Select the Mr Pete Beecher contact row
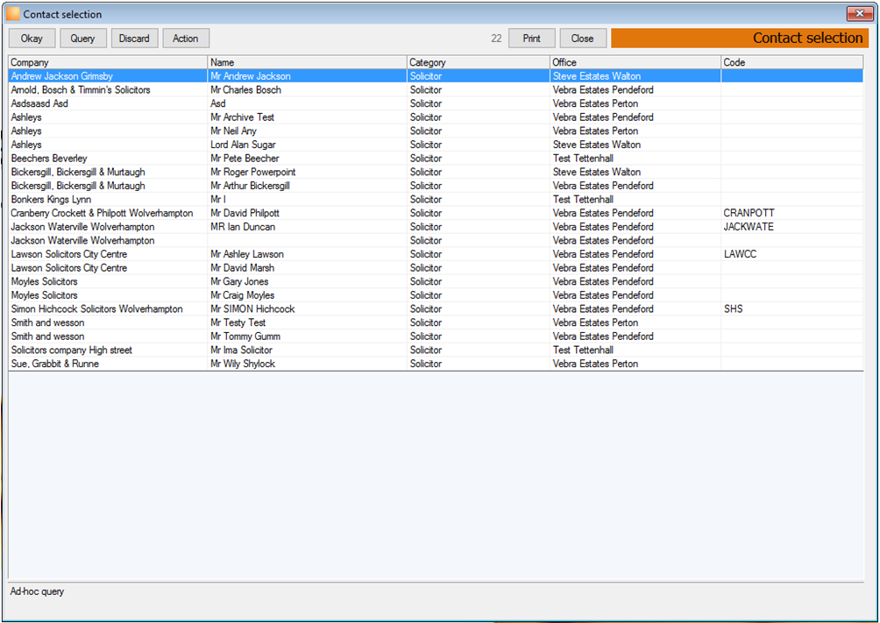Viewport: 880px width, 623px height. (436, 159)
